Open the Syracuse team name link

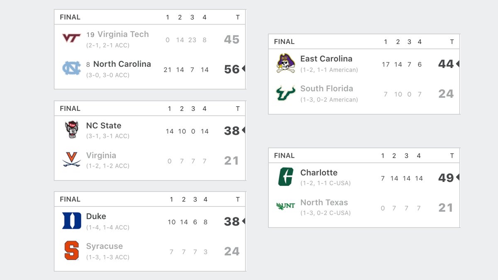[x=105, y=246]
